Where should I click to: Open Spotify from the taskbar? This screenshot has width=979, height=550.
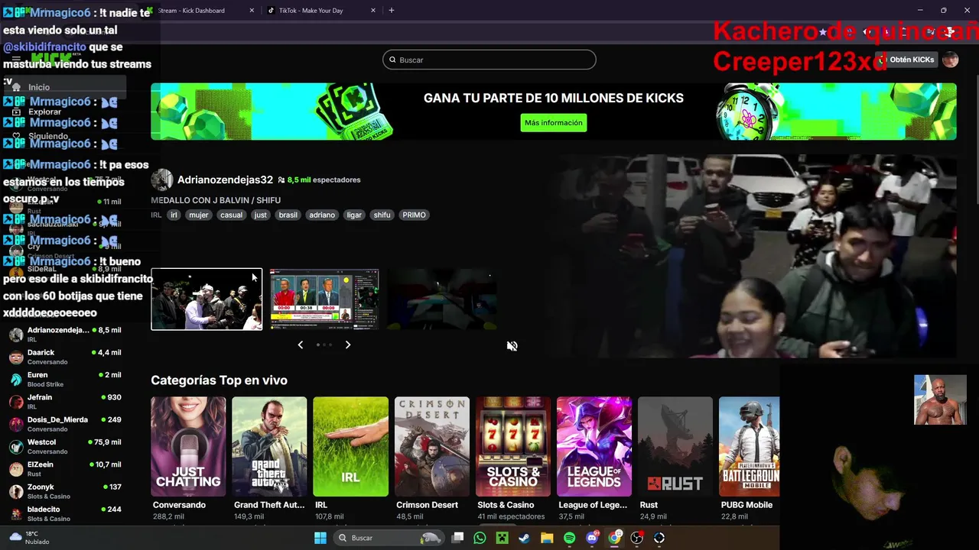click(569, 538)
